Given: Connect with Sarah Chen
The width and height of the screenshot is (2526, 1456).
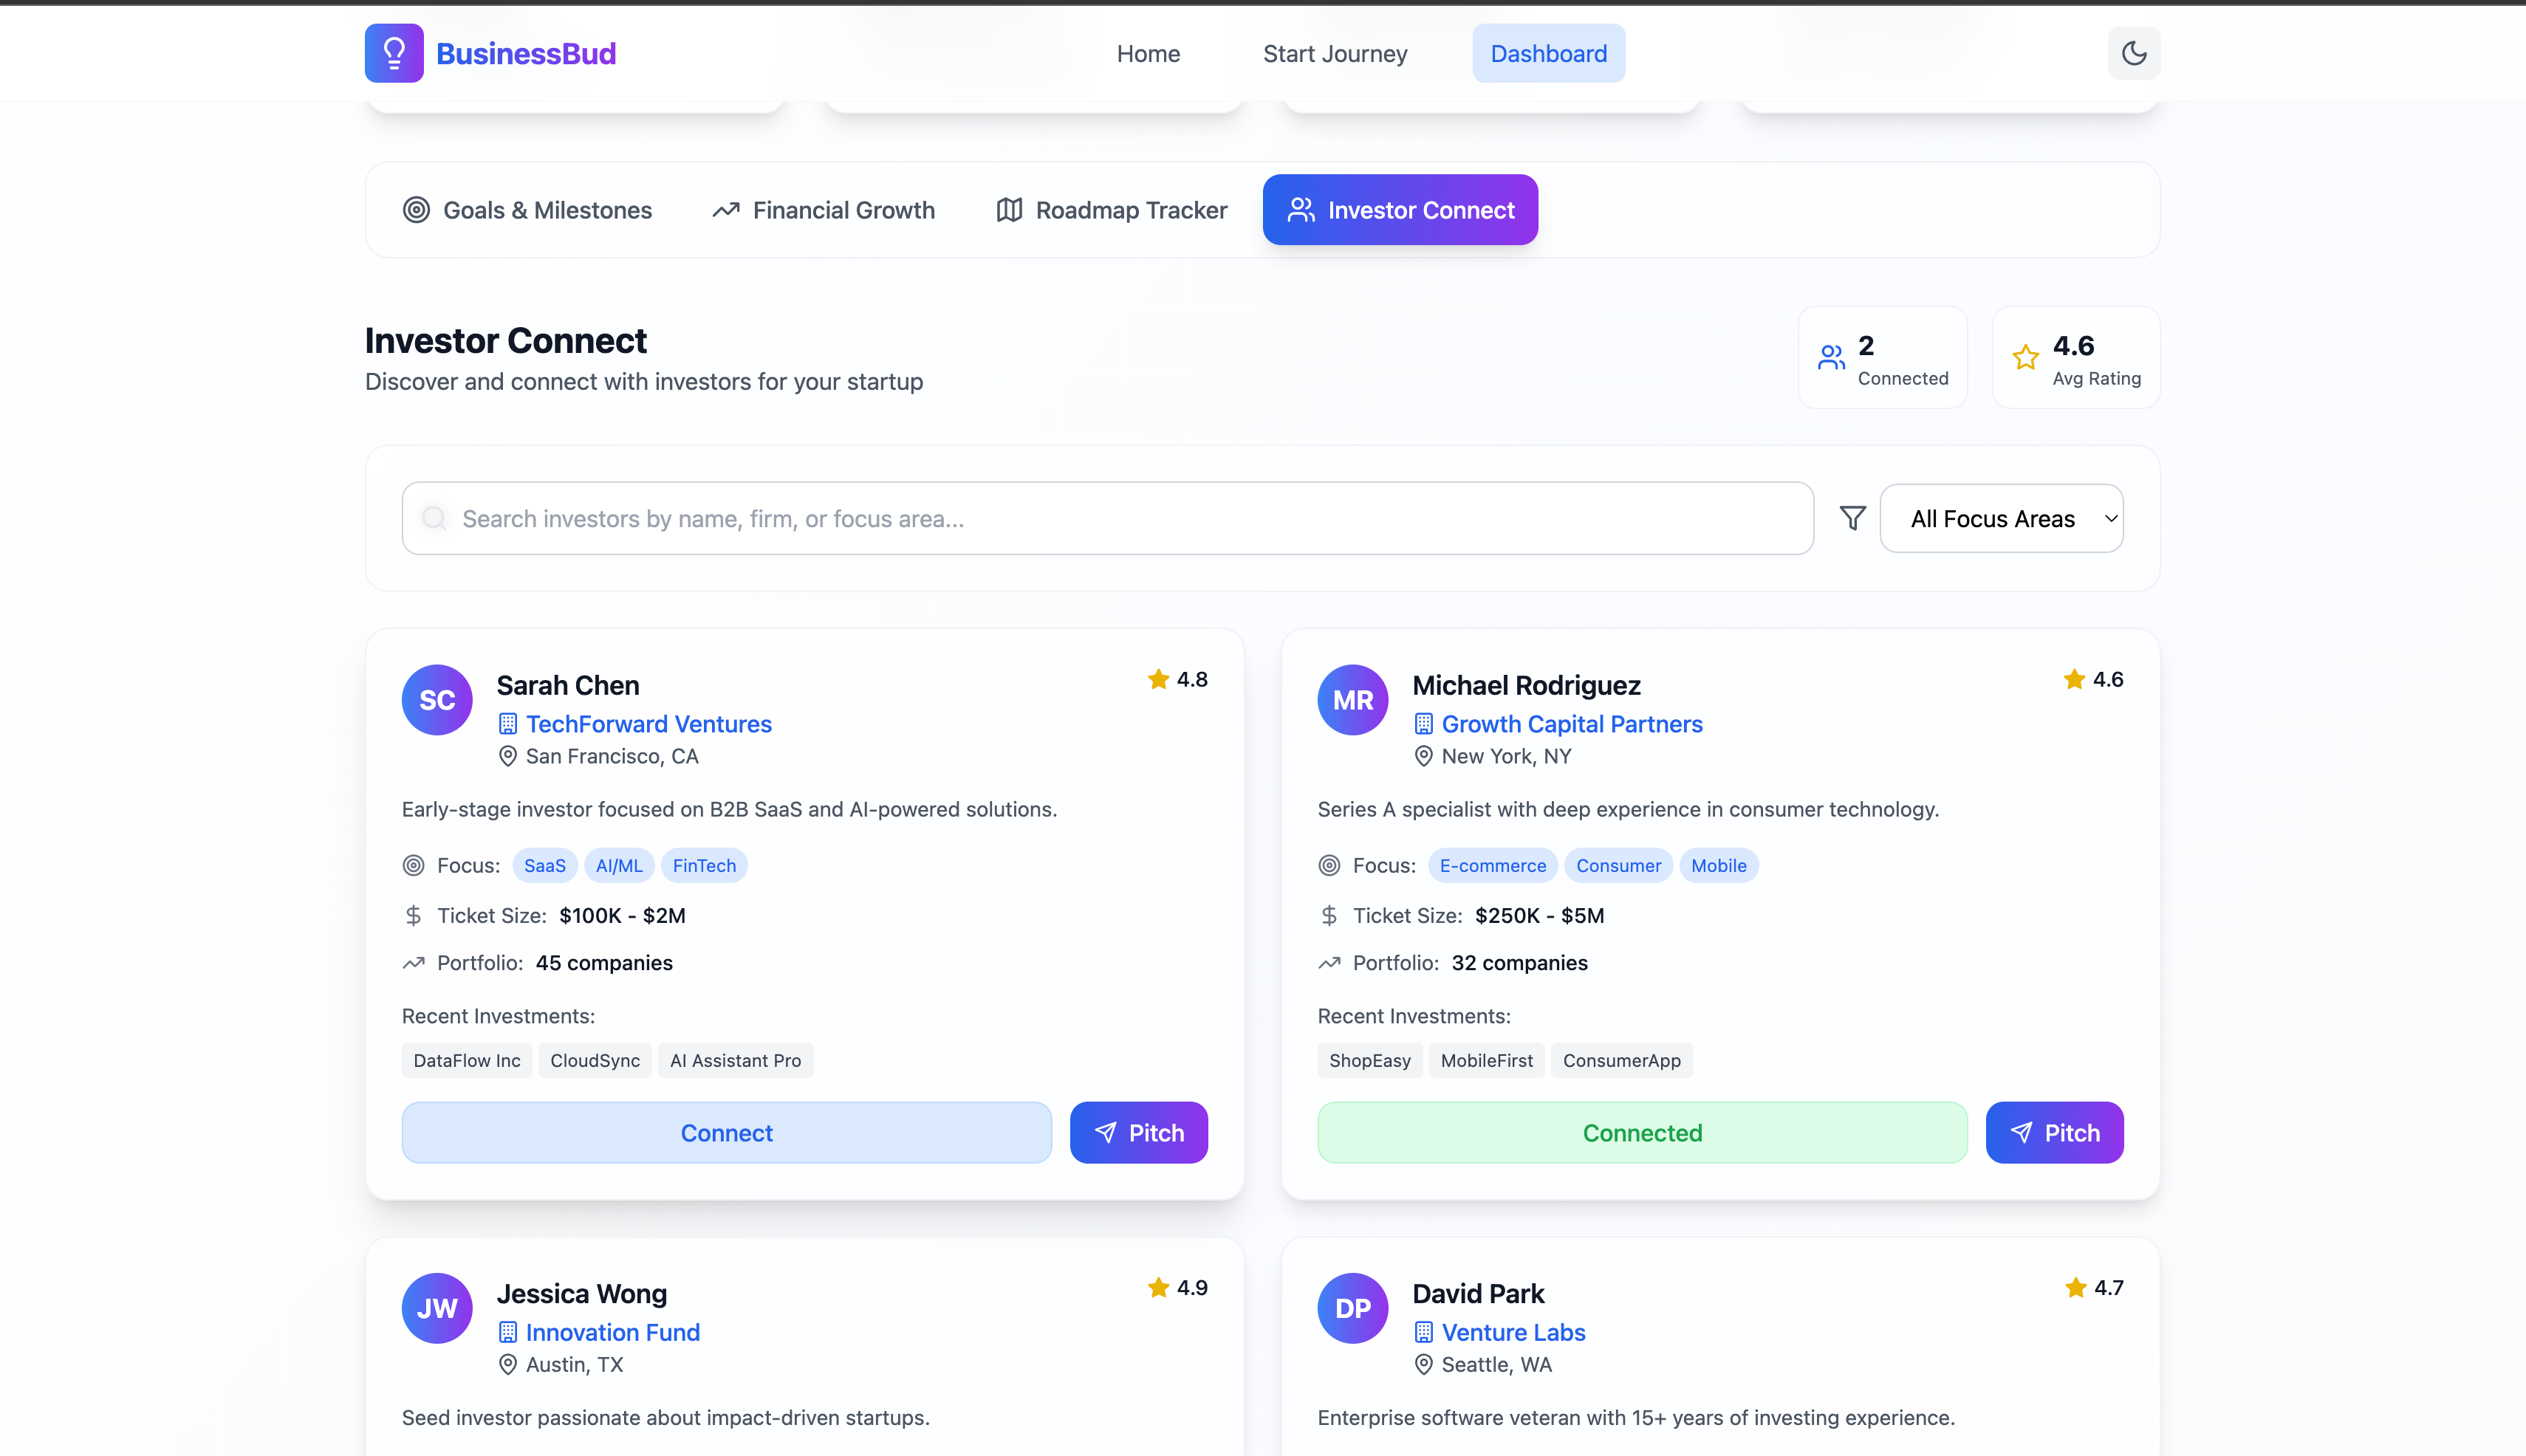Looking at the screenshot, I should (726, 1133).
